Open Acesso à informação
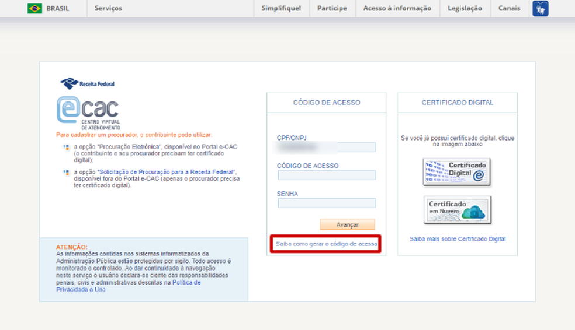The width and height of the screenshot is (575, 330). point(397,9)
